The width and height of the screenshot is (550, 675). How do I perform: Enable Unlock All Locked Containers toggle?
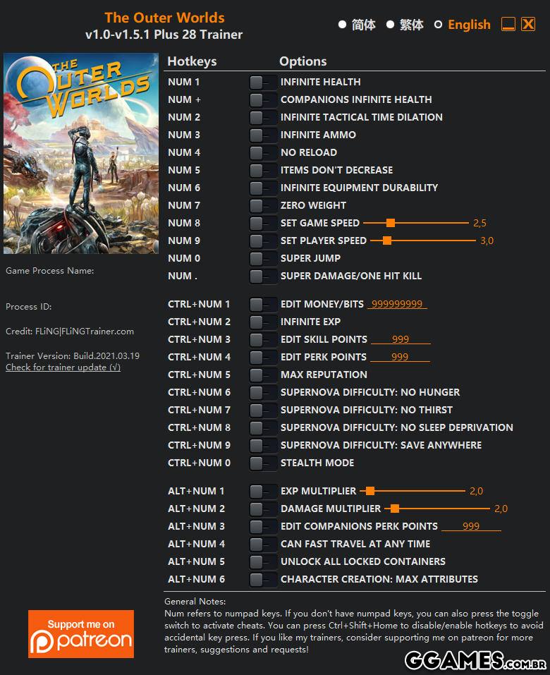click(x=263, y=561)
